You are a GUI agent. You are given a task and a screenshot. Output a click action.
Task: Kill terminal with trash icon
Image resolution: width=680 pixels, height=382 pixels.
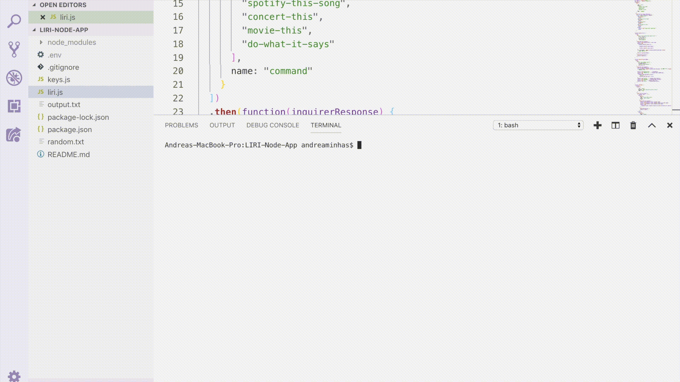click(x=633, y=125)
